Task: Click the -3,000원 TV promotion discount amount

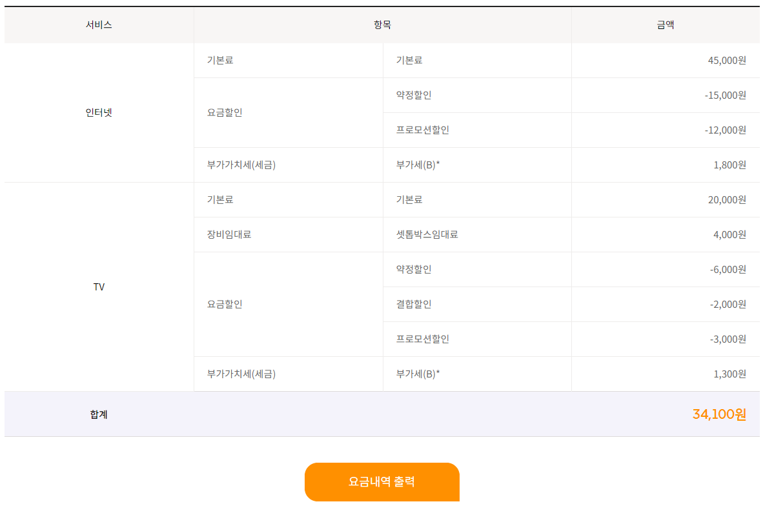Action: (727, 339)
